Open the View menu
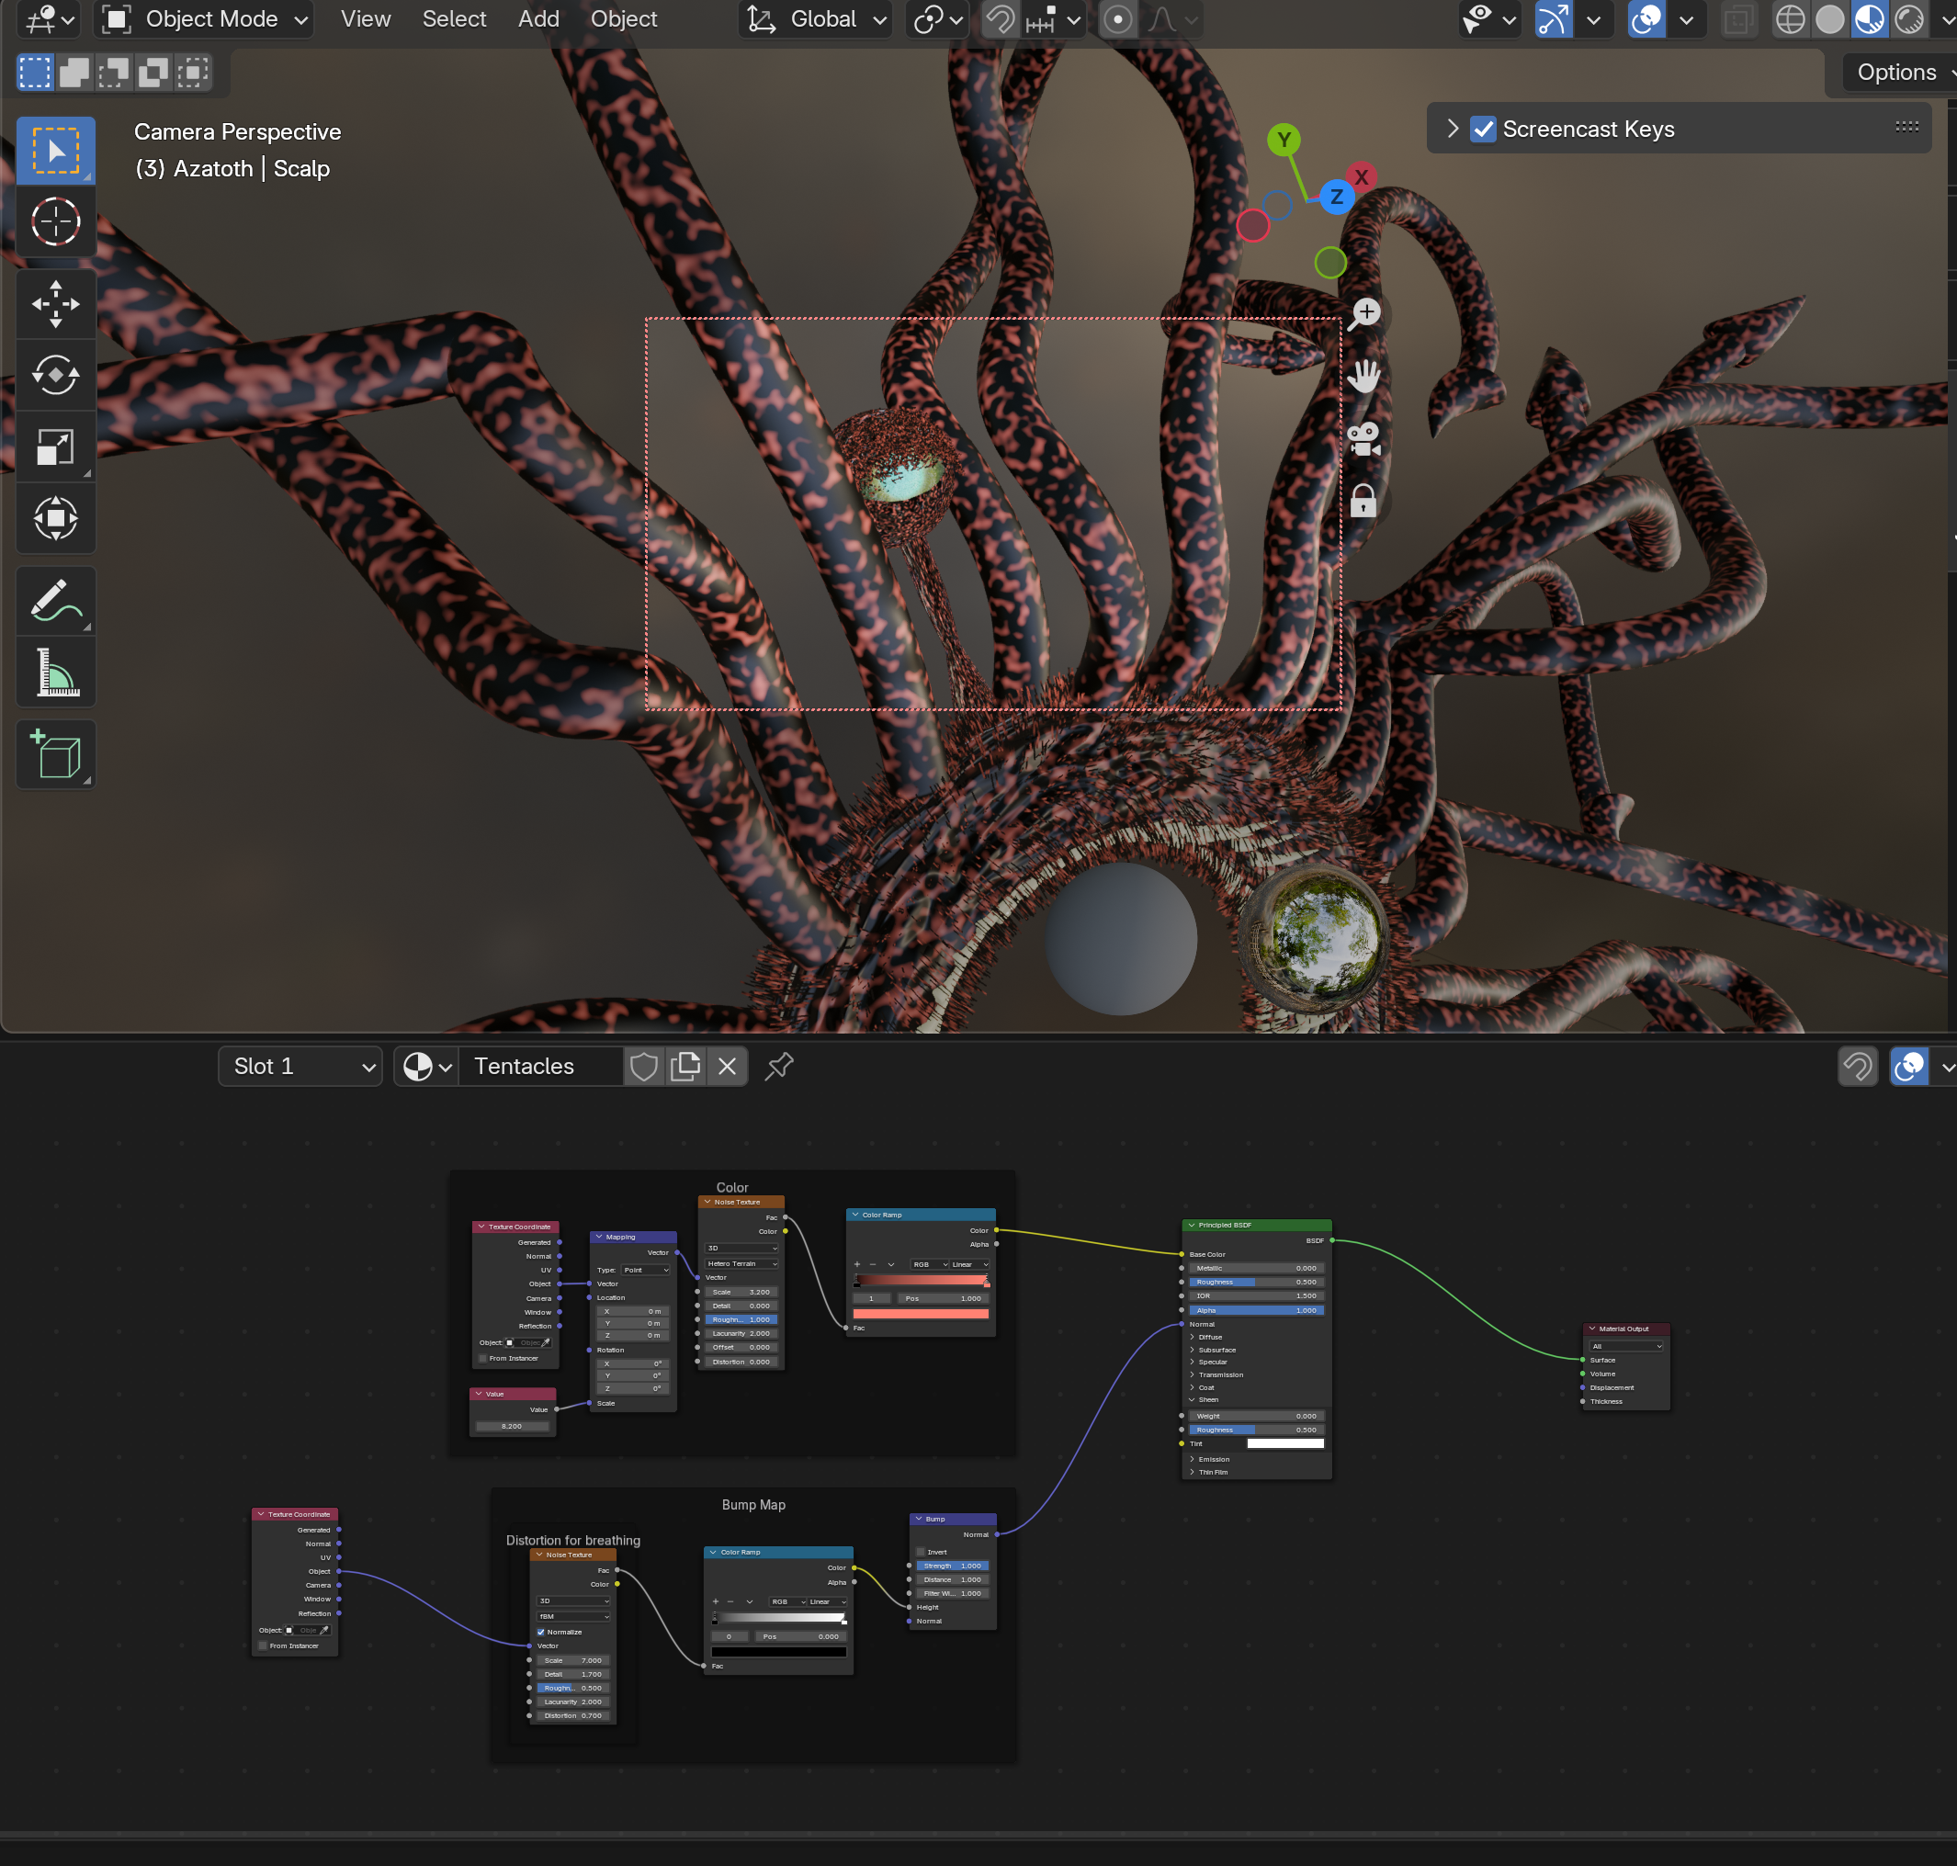 click(x=365, y=19)
